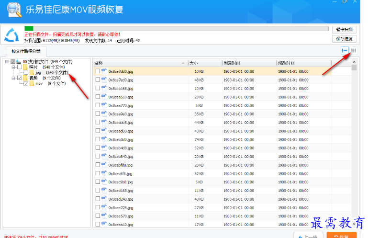This screenshot has height=238, width=369.
Task: Click file icon of 0x8cec6f8.jpg
Action: [104, 173]
